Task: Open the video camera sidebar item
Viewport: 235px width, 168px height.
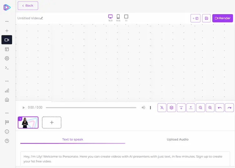Action: 7,40
